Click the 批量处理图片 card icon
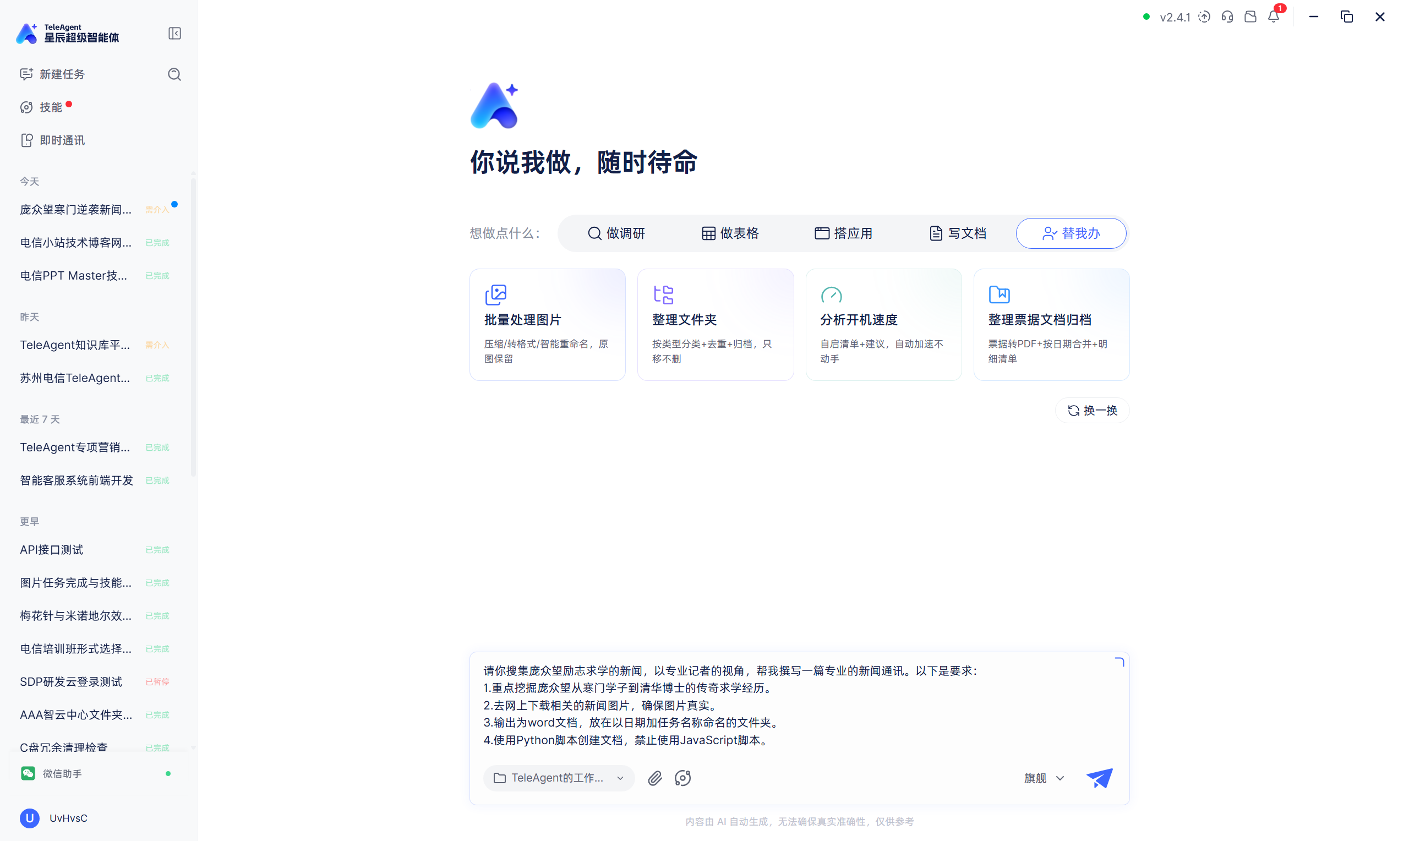1409x841 pixels. [496, 294]
